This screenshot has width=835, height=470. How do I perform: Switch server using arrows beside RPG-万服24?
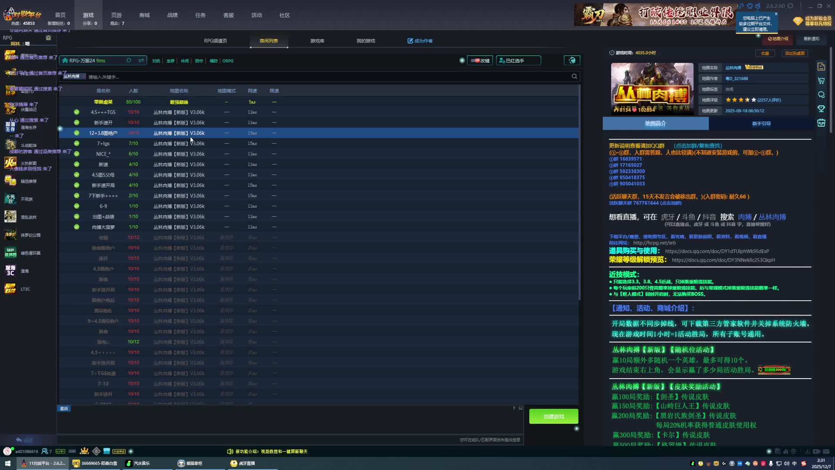tap(141, 60)
